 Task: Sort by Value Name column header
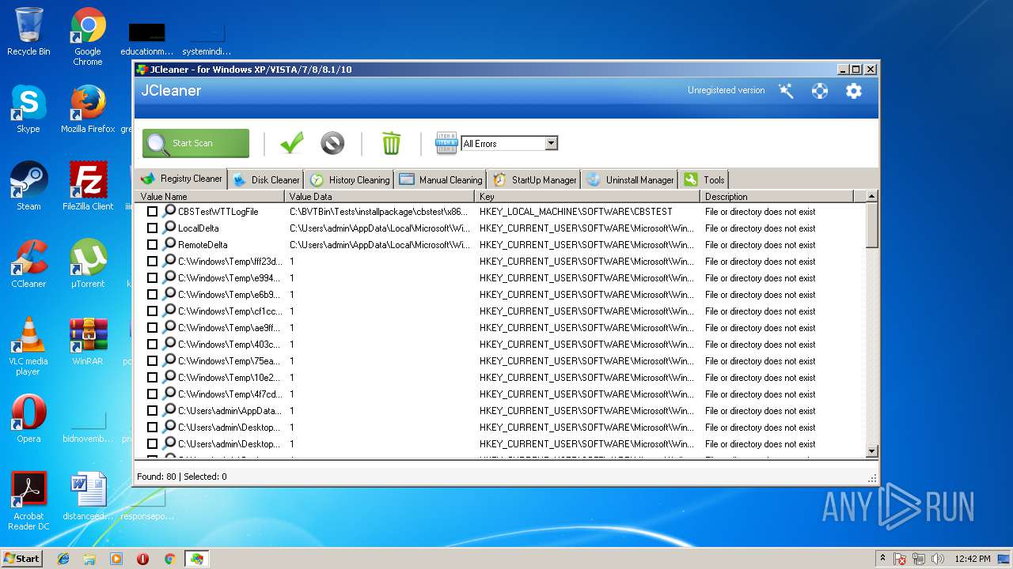point(210,196)
